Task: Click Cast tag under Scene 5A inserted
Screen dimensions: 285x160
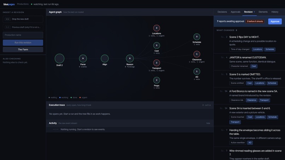Action: point(250,117)
